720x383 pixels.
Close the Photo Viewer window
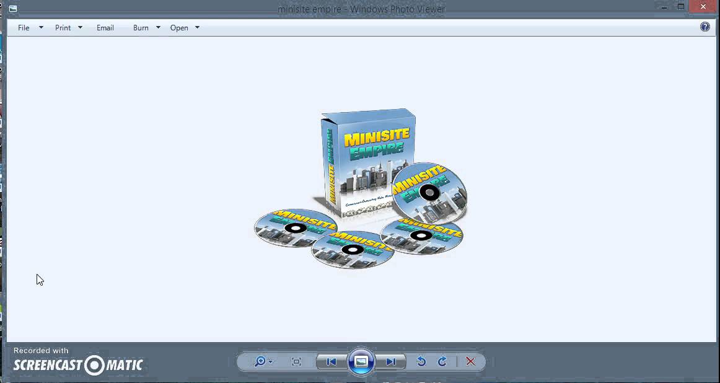pyautogui.click(x=703, y=6)
